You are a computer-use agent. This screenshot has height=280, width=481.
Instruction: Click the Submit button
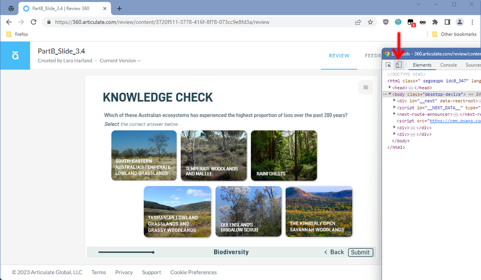[361, 252]
